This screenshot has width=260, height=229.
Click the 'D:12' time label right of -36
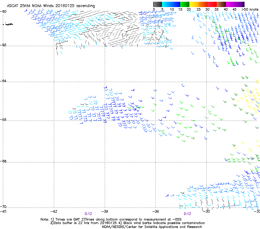(187, 214)
